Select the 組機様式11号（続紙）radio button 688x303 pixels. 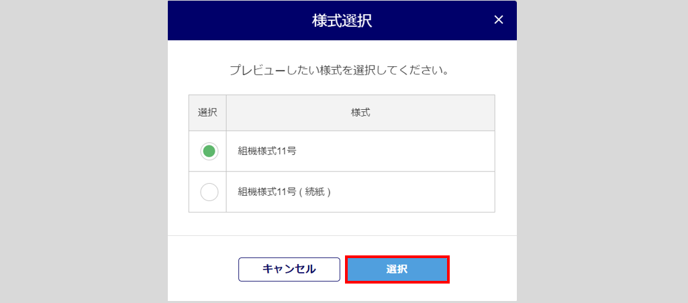tap(209, 192)
